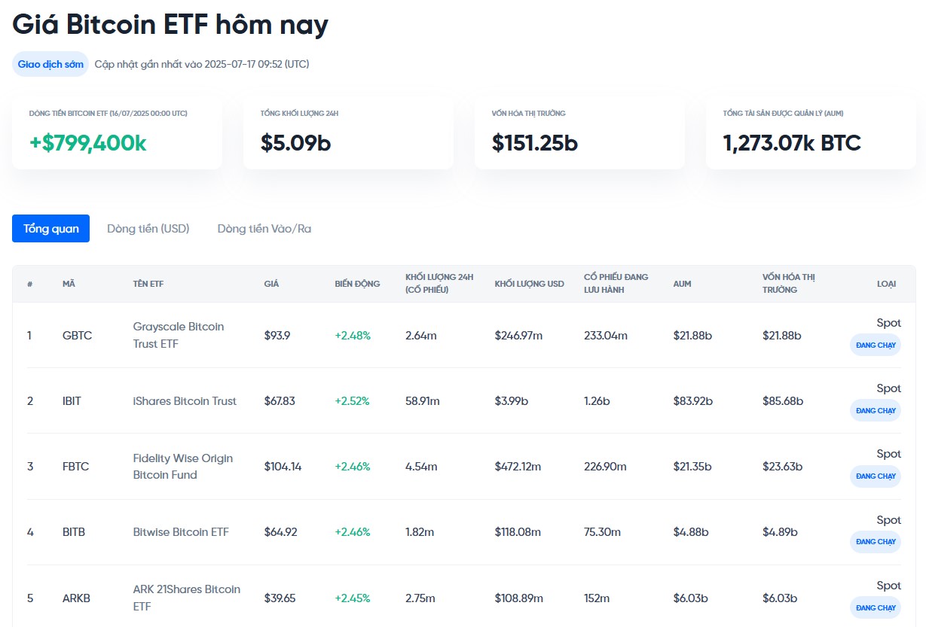Screen dimensions: 926x627
Task: Click IBIT change +2.52%
Action: (x=352, y=400)
